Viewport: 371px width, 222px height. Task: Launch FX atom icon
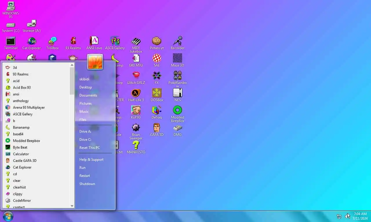point(157,78)
